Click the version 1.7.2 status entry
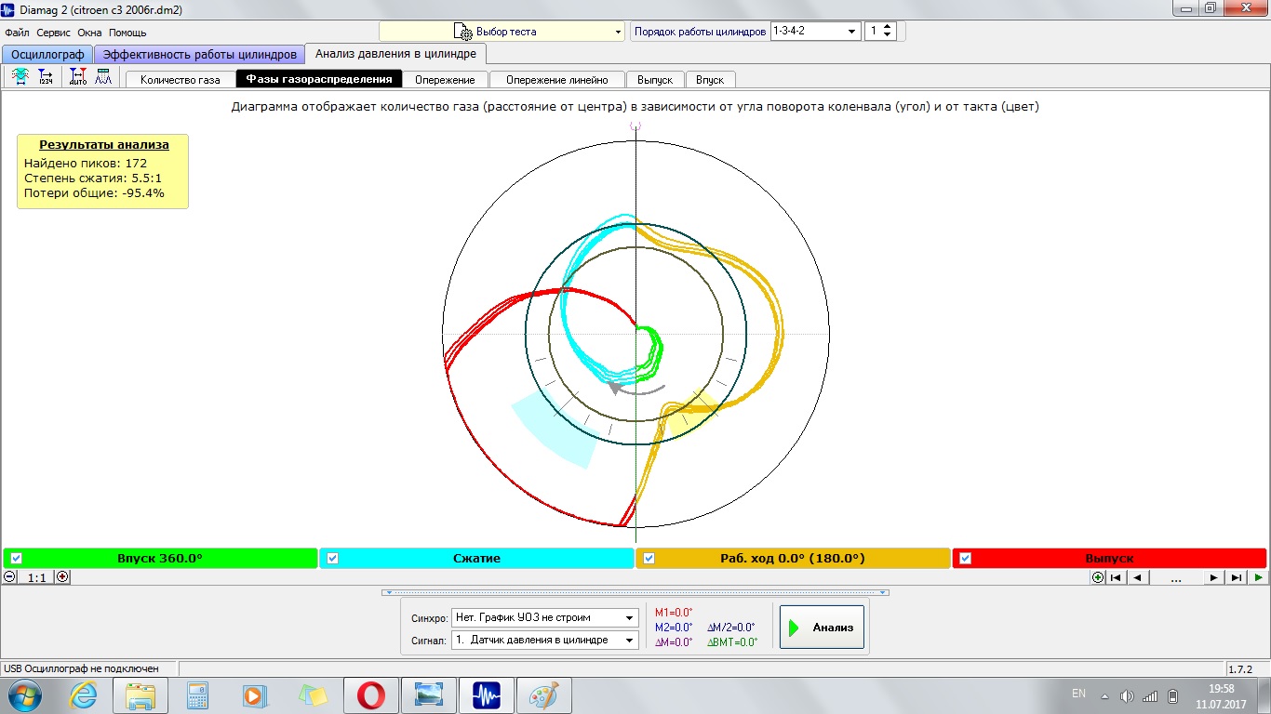Image resolution: width=1271 pixels, height=714 pixels. point(1240,668)
